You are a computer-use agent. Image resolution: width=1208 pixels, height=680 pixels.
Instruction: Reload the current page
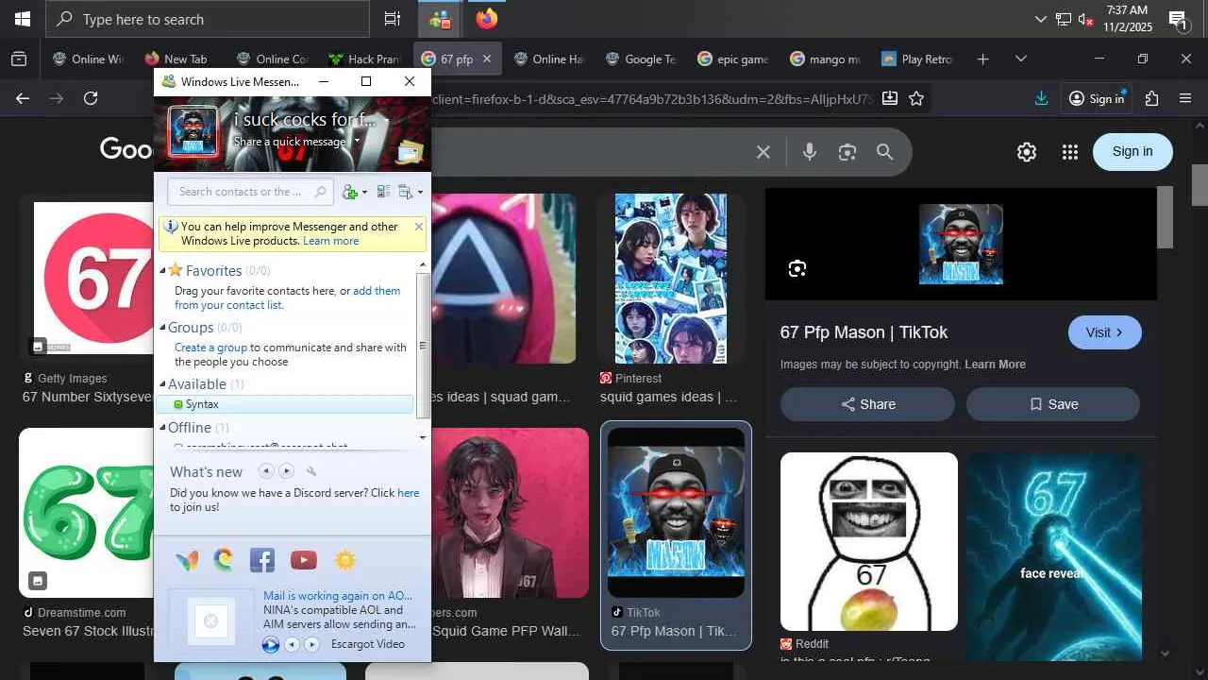click(91, 98)
